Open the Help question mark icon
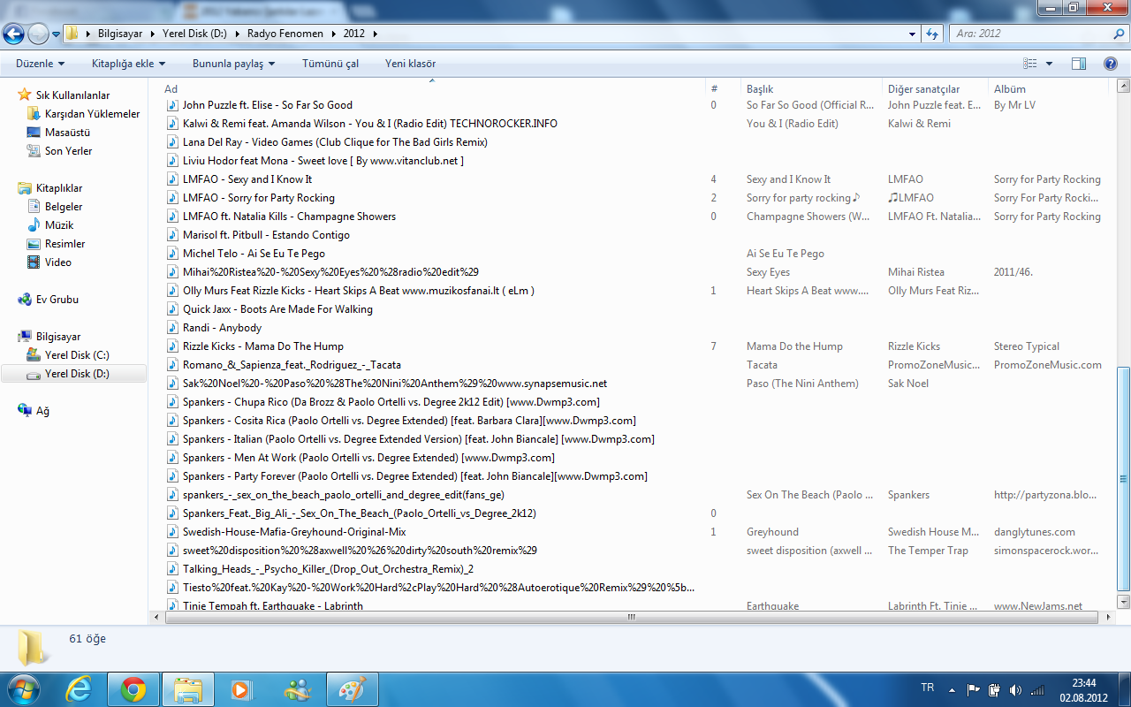1131x707 pixels. click(1111, 64)
